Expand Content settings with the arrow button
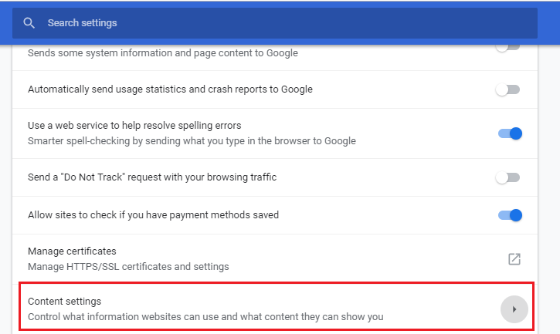This screenshot has width=560, height=334. 514,309
